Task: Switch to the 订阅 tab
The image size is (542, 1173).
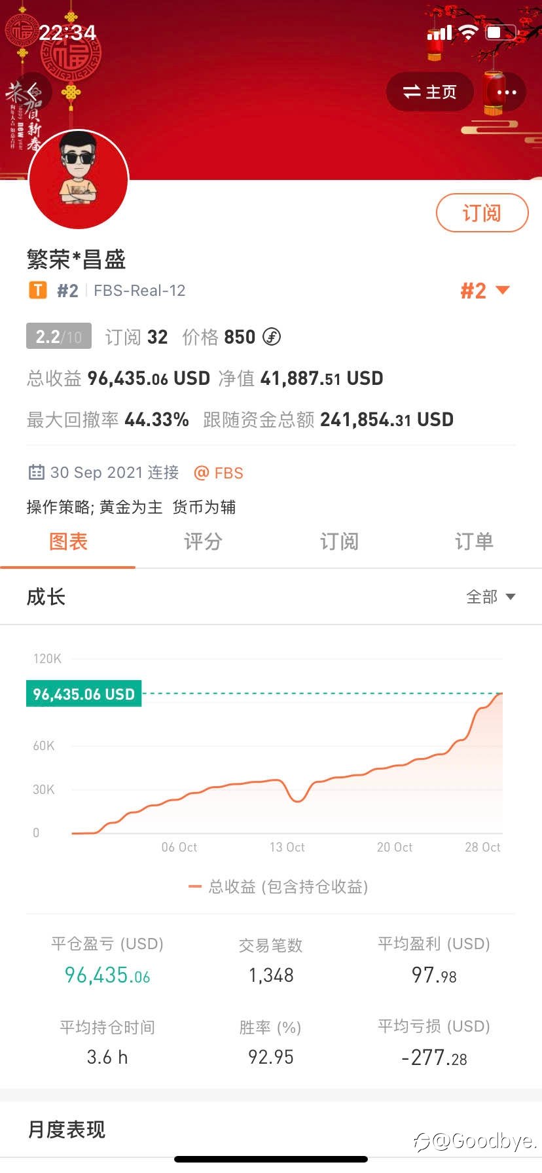Action: point(339,541)
